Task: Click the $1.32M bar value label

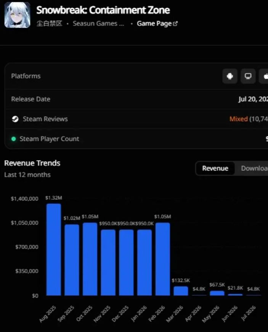Action: 54,198
